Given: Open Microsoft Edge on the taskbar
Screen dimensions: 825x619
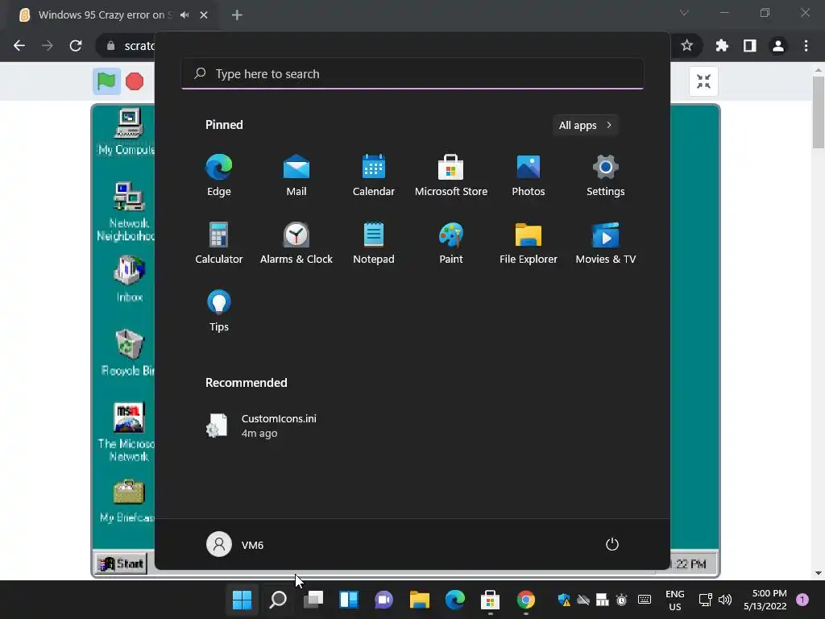Looking at the screenshot, I should click(455, 600).
